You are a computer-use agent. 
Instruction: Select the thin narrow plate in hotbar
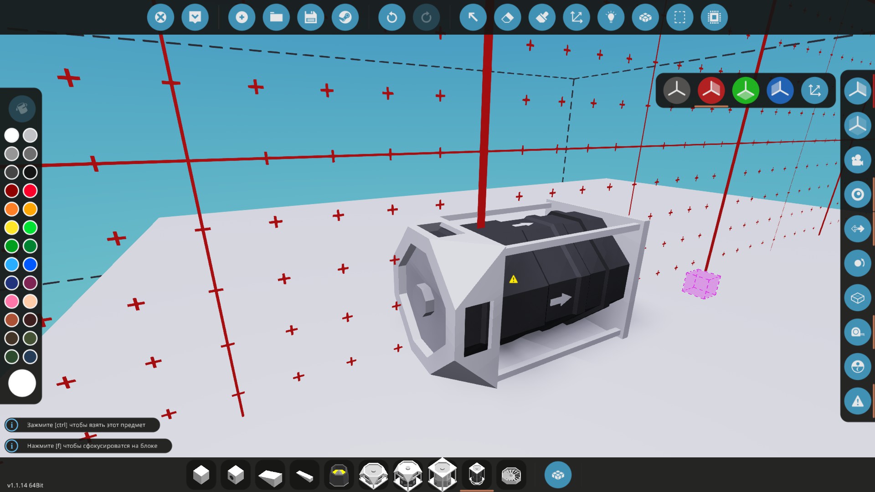tap(304, 475)
